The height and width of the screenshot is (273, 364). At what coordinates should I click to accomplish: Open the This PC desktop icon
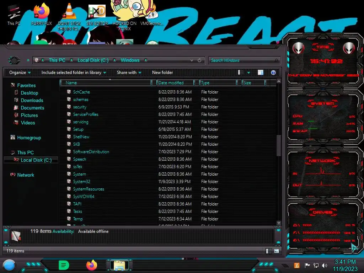[14, 15]
